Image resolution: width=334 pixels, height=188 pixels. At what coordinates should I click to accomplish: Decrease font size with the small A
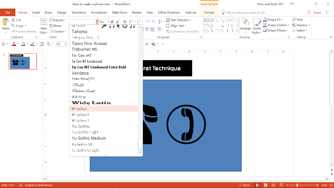coord(117,22)
